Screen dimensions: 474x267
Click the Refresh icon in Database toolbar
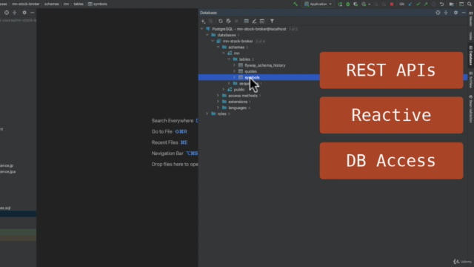221,22
